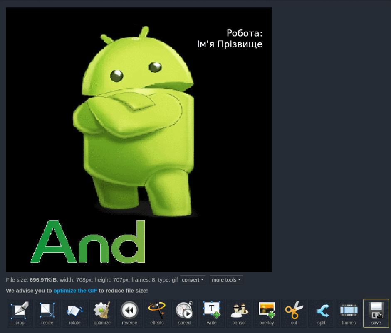Adjust GIF with speed tool
391x333 pixels.
pos(184,313)
